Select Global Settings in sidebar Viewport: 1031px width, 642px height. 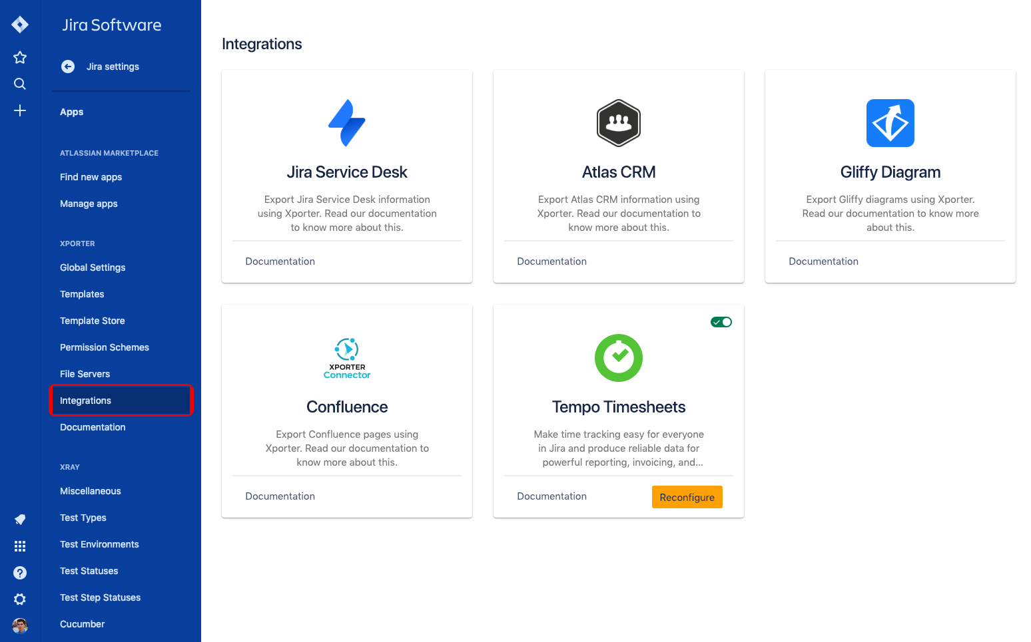pyautogui.click(x=93, y=267)
